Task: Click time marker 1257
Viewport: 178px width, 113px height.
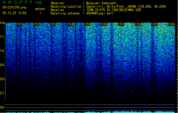Action: [x=121, y=24]
